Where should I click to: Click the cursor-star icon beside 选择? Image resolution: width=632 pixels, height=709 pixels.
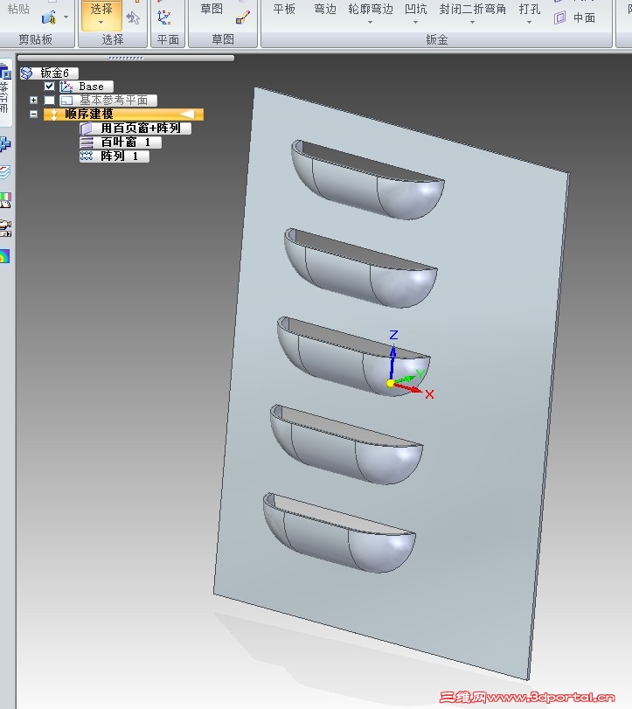[133, 17]
